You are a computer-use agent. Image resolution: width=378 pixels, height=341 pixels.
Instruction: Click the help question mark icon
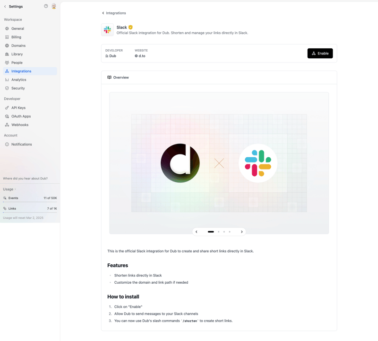coord(45,6)
